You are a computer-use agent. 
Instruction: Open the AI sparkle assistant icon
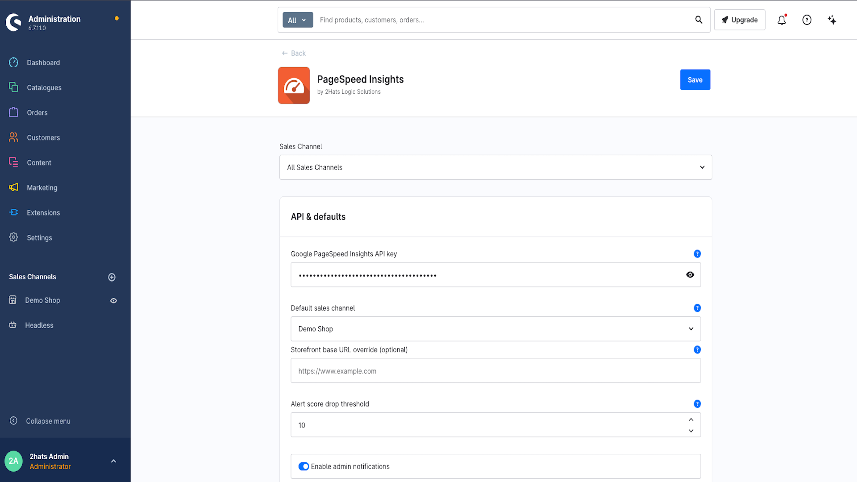(x=832, y=20)
